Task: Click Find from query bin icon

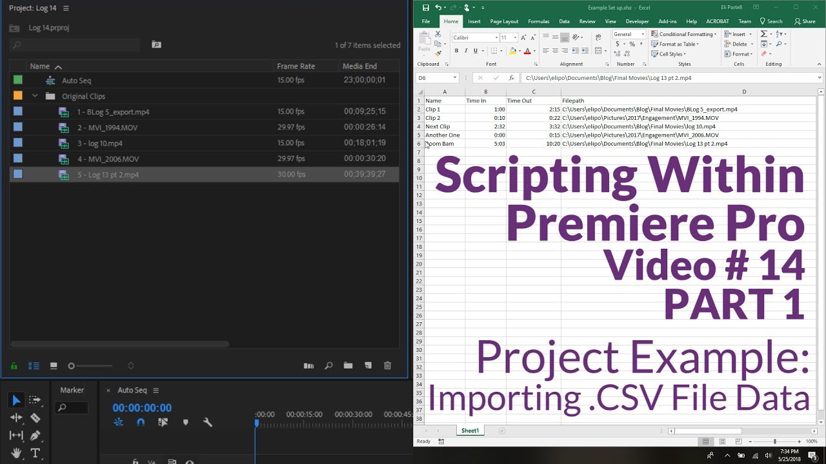Action: pyautogui.click(x=156, y=44)
